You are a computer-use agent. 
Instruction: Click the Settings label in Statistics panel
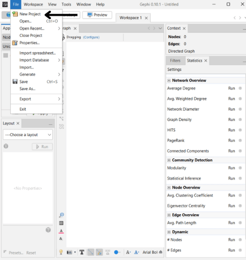click(174, 69)
